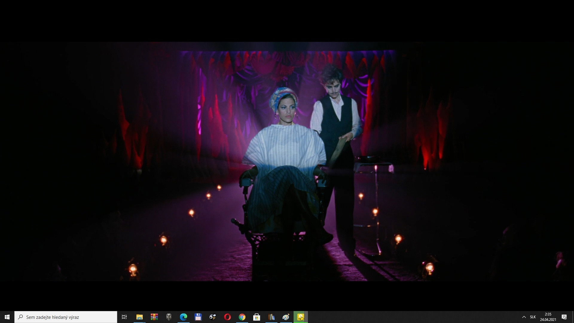Open the blue floppy disk app
Viewport: 574px width, 323px height.
(198, 317)
